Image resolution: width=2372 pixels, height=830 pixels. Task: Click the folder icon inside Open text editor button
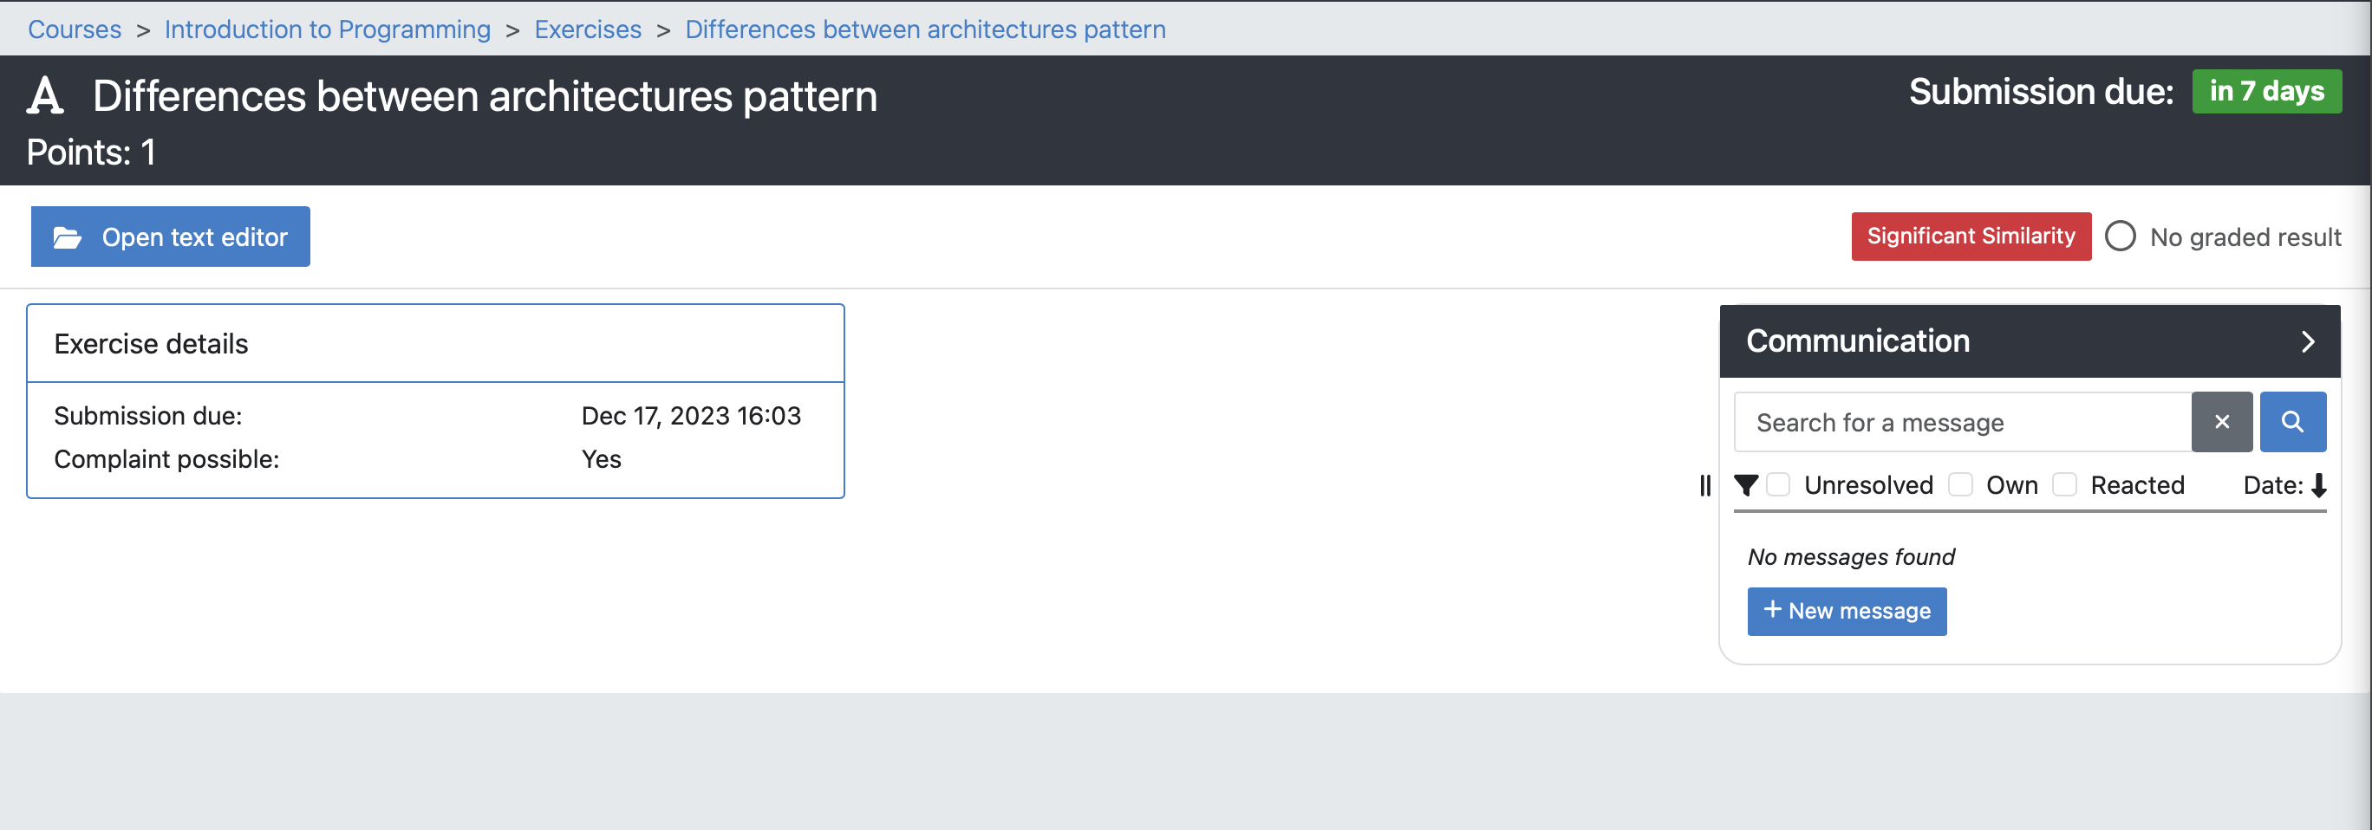tap(66, 237)
